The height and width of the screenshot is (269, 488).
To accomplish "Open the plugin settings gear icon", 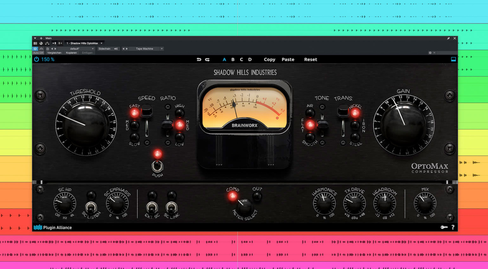I will click(x=430, y=53).
